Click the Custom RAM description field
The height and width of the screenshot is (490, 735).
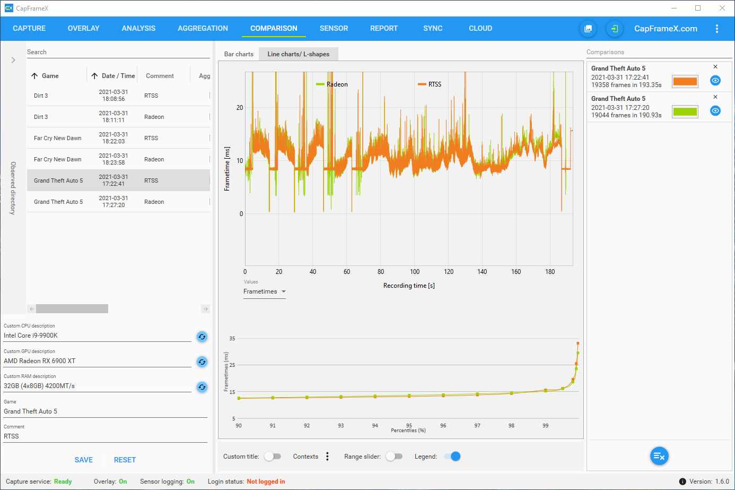point(97,386)
